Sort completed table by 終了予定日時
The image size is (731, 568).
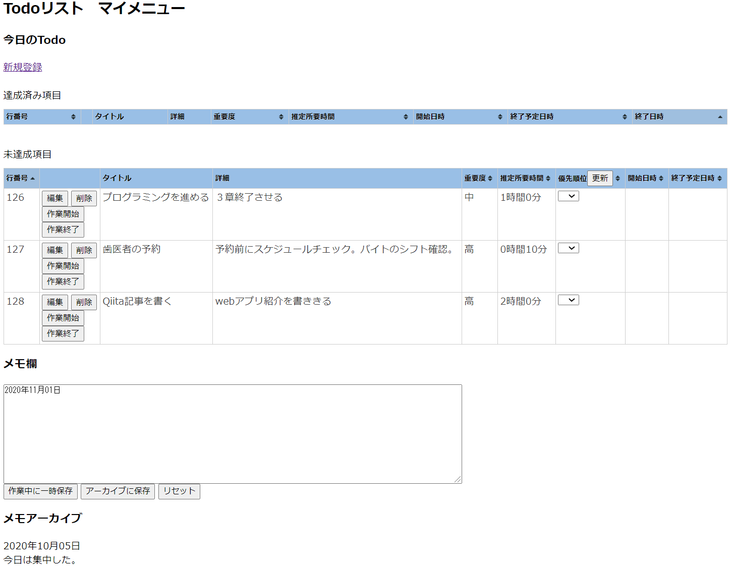click(570, 117)
